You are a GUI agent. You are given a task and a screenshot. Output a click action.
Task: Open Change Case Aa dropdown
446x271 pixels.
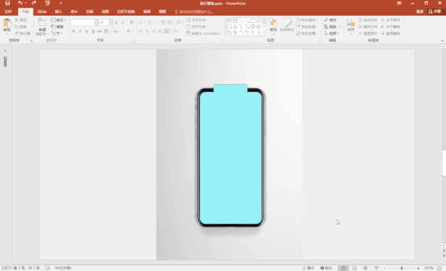117,31
